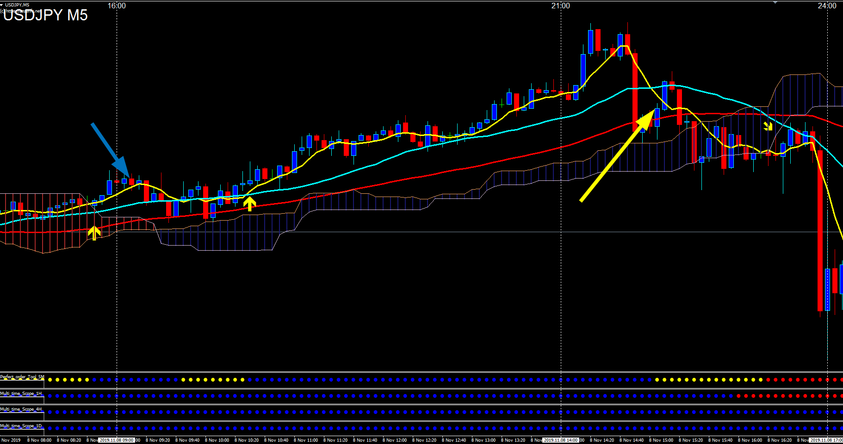Select the small yellow down-right signal arrow
843x444 pixels.
(x=768, y=126)
